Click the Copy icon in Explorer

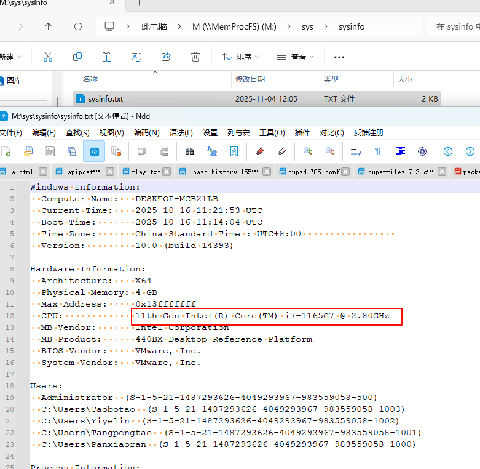pyautogui.click(x=77, y=57)
